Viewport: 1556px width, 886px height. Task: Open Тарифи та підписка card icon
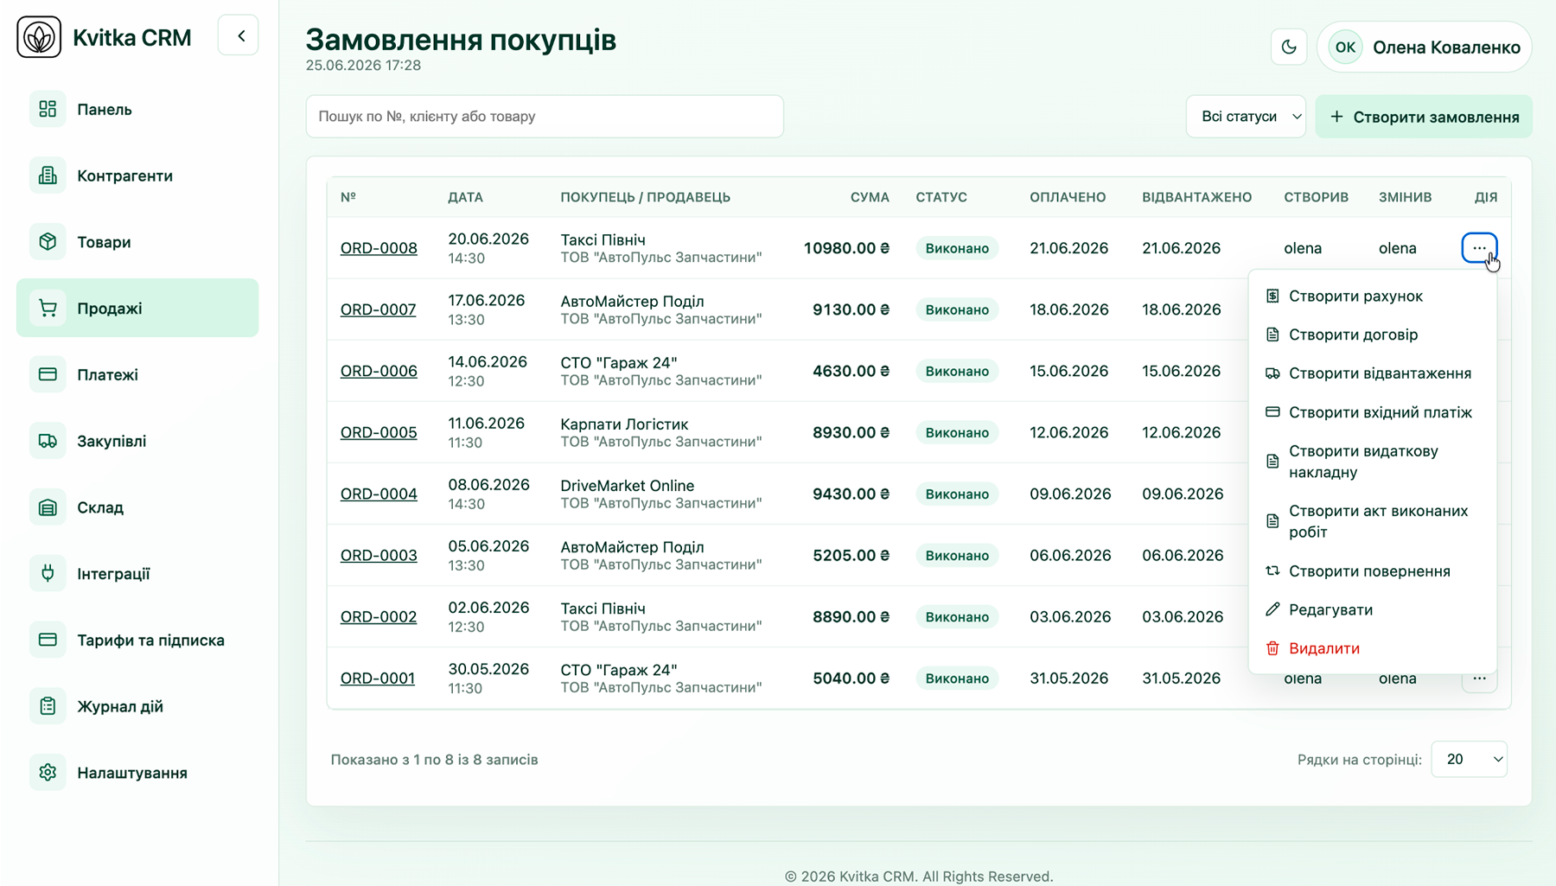click(x=48, y=640)
